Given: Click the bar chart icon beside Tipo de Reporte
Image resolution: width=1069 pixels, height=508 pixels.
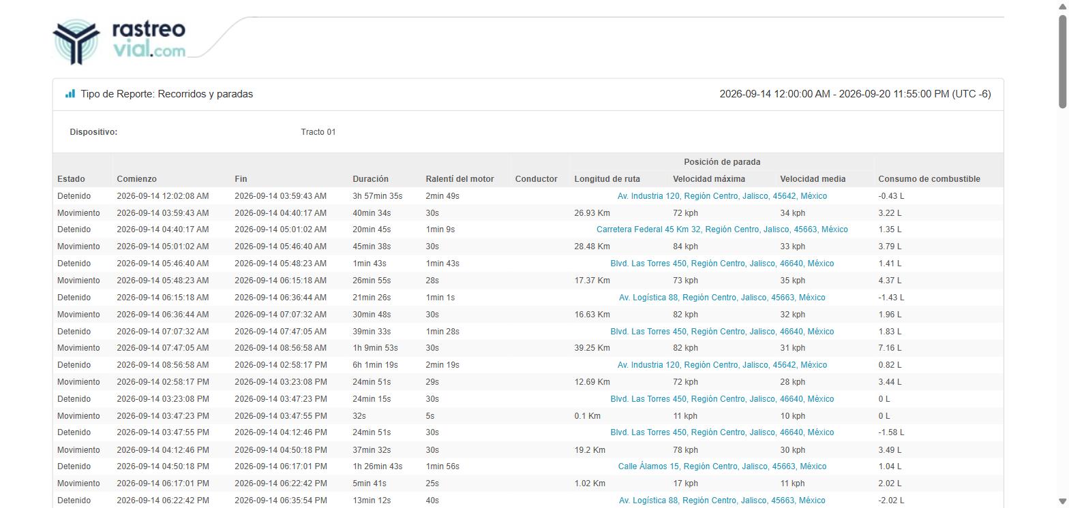Looking at the screenshot, I should tap(70, 94).
